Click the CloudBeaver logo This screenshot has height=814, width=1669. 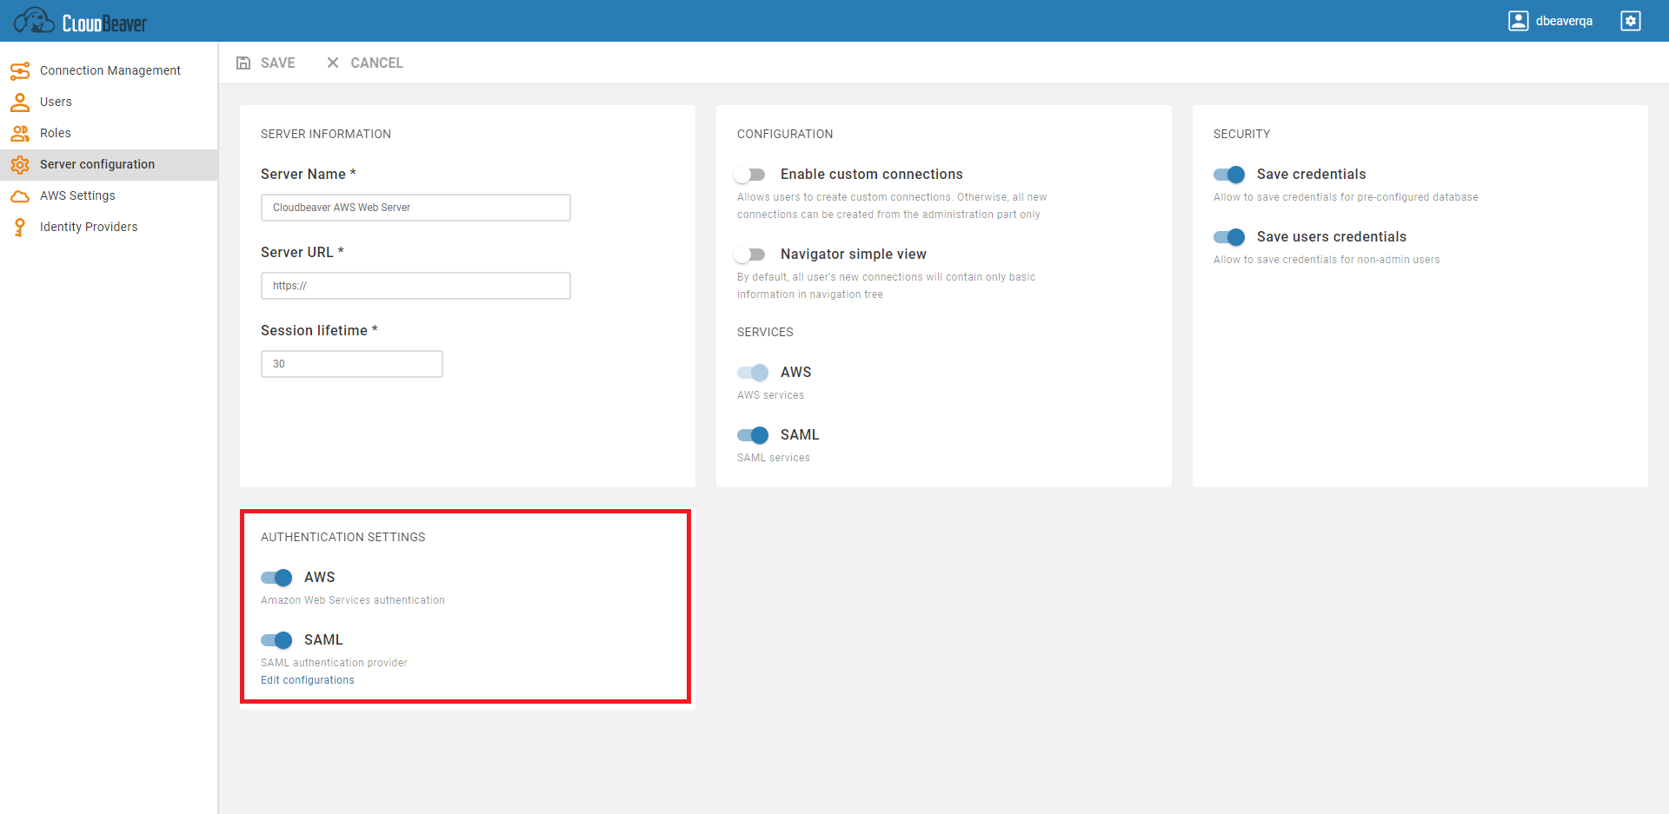point(80,19)
